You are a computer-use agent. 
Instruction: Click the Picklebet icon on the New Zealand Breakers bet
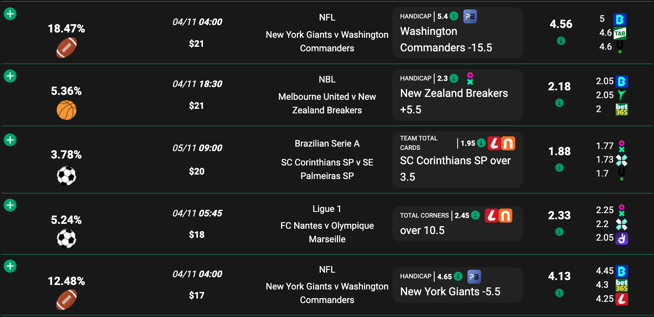pos(470,78)
